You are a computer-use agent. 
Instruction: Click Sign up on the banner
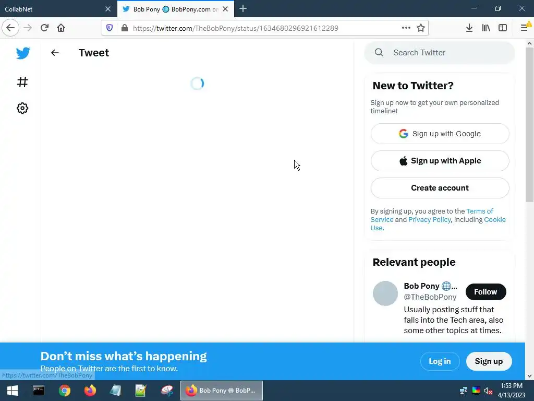tap(489, 361)
